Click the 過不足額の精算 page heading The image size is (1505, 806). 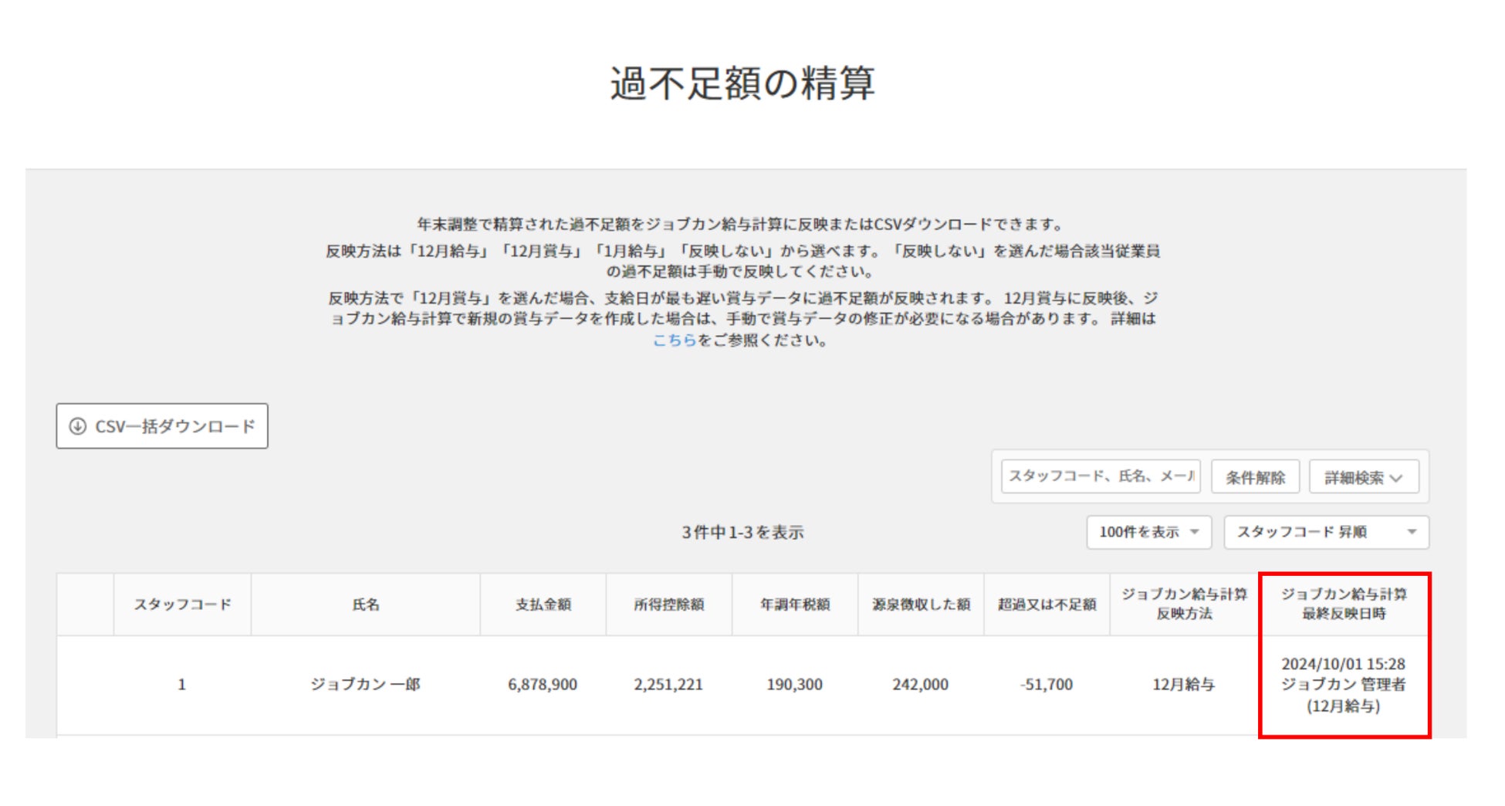click(x=742, y=83)
